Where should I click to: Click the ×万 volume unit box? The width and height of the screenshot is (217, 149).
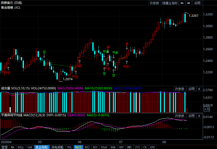click(207, 109)
